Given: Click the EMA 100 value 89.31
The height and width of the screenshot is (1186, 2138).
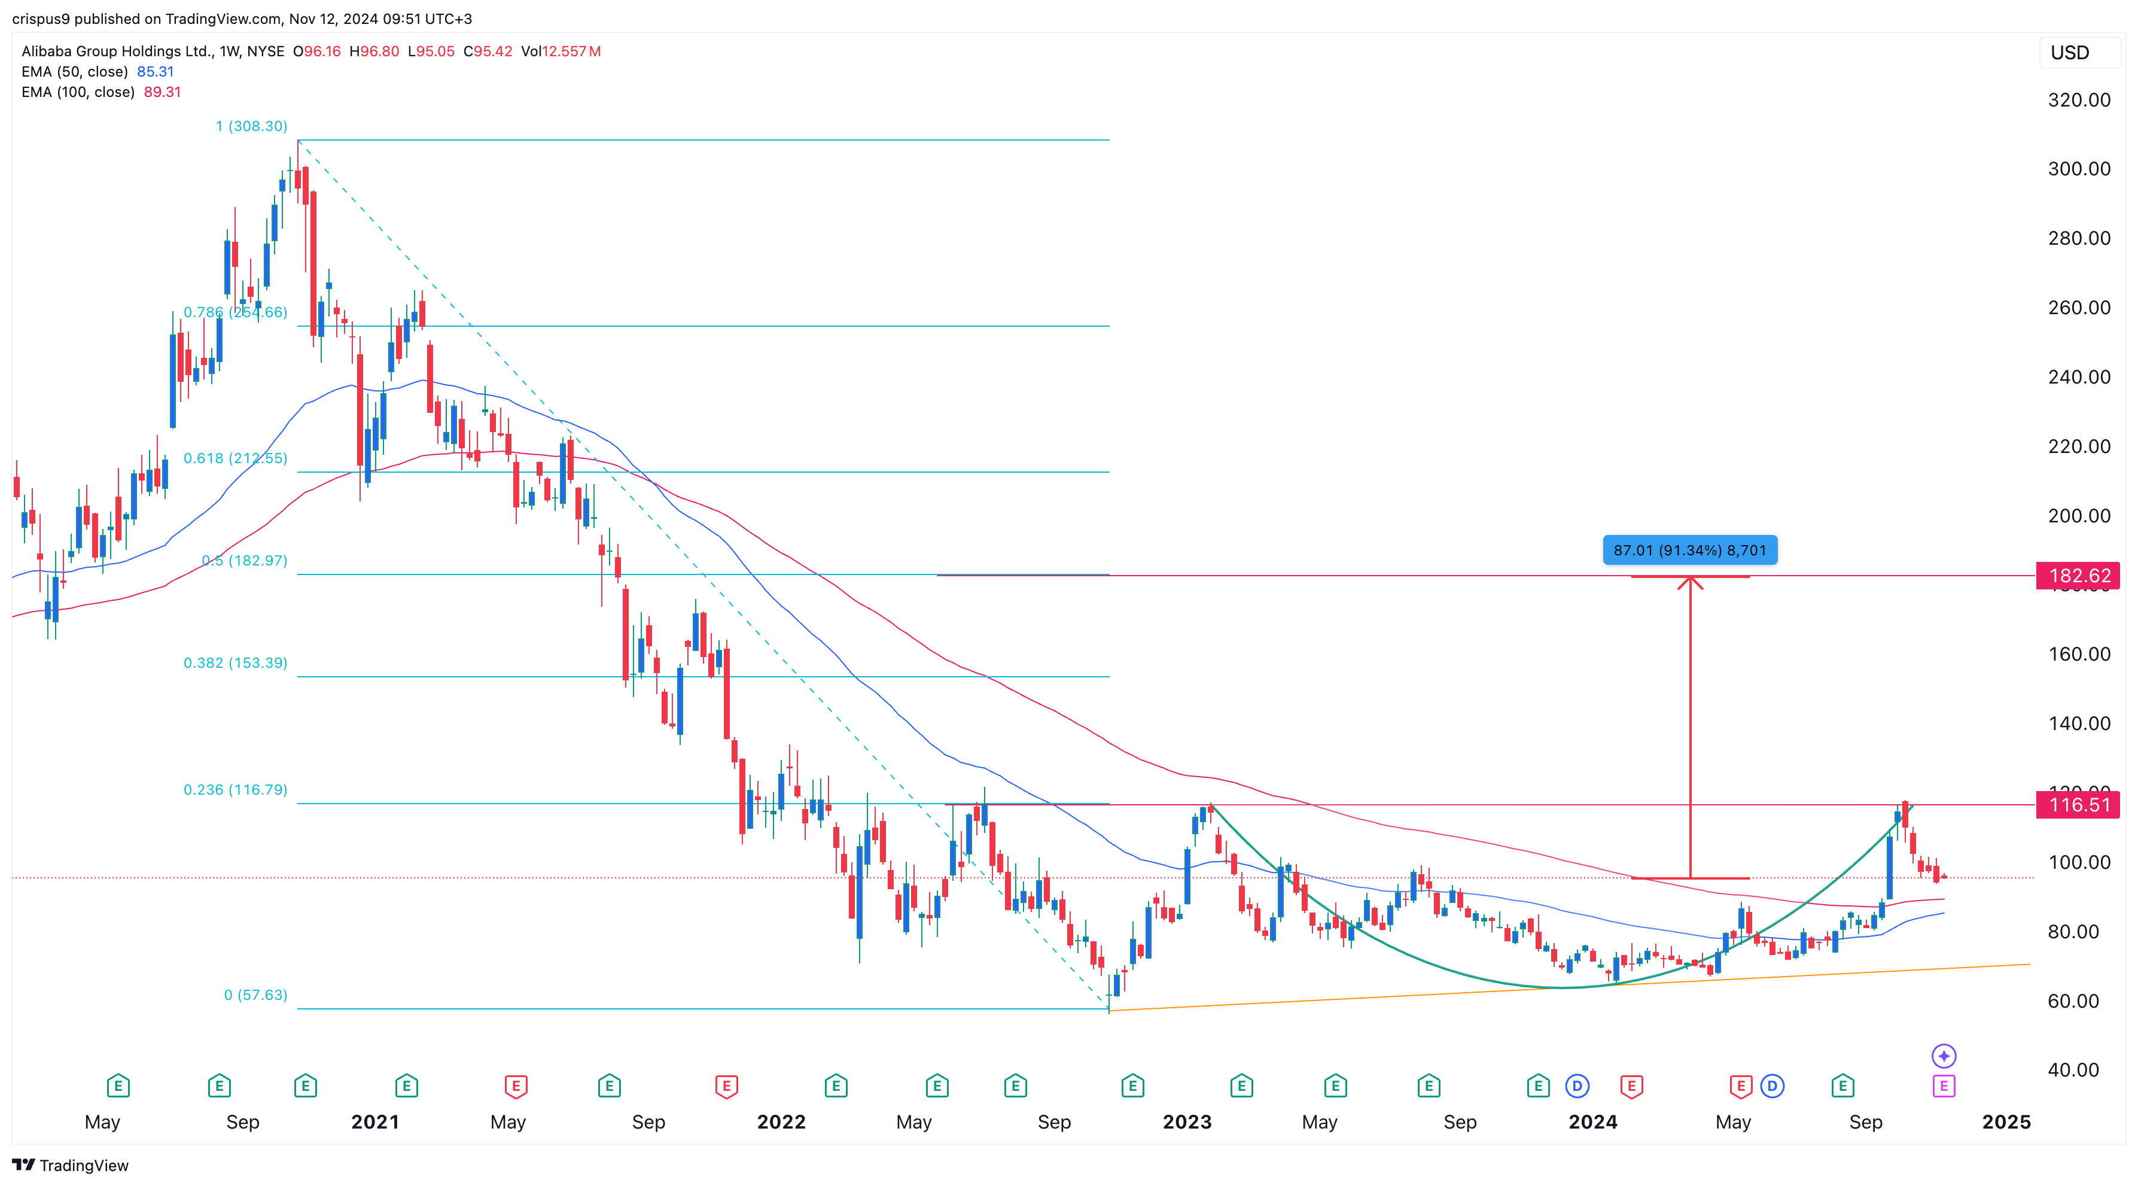Looking at the screenshot, I should (162, 92).
